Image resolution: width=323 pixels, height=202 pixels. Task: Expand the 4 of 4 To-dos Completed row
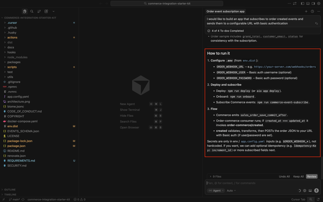tap(263, 31)
